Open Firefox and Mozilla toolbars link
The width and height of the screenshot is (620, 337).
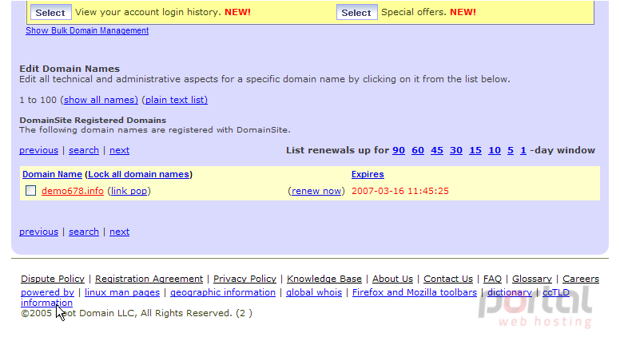pyautogui.click(x=415, y=292)
